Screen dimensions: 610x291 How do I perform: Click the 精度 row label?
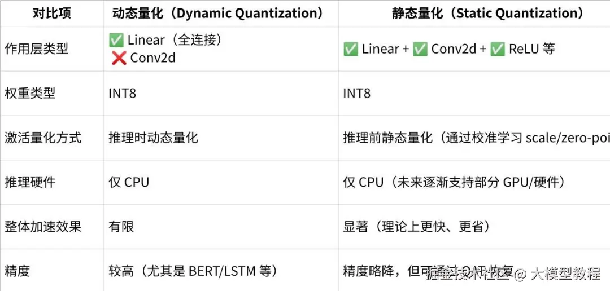[17, 271]
